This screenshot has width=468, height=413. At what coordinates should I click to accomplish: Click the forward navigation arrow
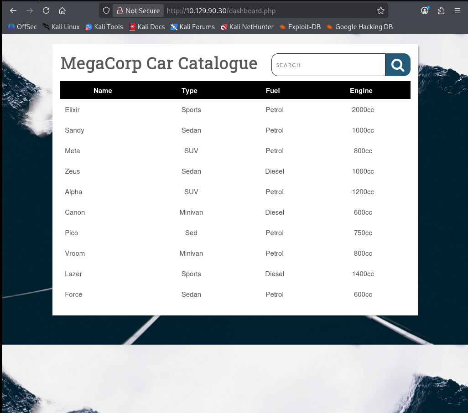tap(29, 10)
